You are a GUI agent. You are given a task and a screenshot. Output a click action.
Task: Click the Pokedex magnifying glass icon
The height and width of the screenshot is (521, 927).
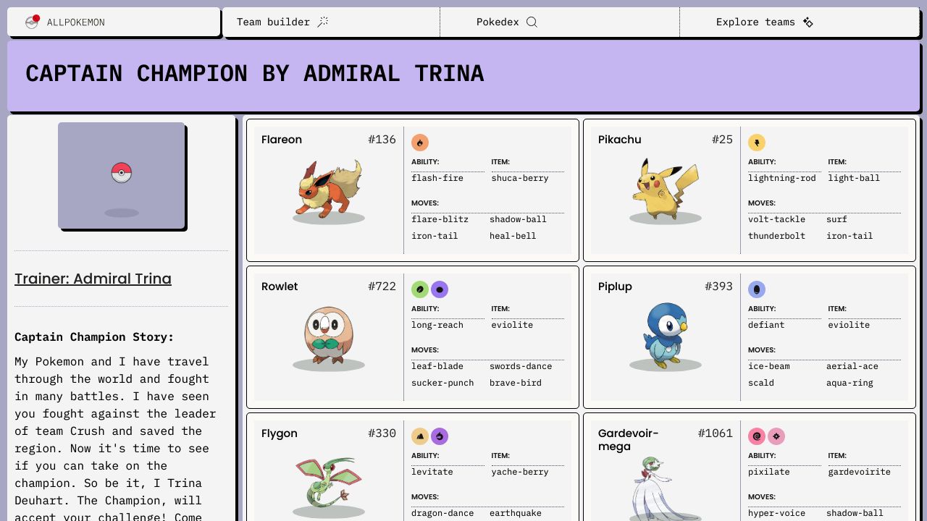tap(532, 22)
